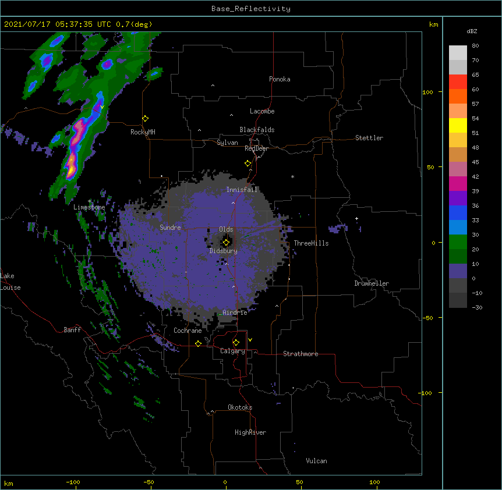Click the Vulcan town label
Viewport: 502px width, 490px height.
316,461
